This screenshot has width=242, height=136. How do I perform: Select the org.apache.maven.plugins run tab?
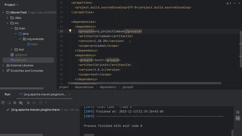click(x=43, y=94)
